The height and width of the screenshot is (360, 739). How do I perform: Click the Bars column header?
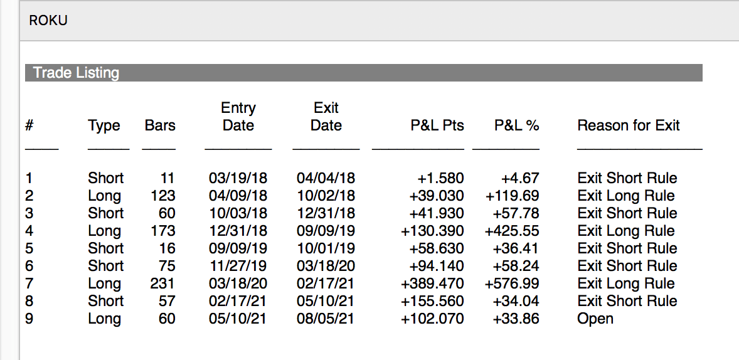pos(160,125)
